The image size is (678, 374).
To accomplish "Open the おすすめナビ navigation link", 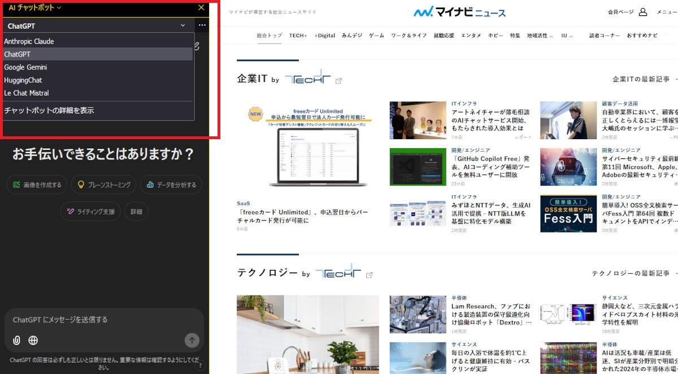I will click(x=642, y=36).
